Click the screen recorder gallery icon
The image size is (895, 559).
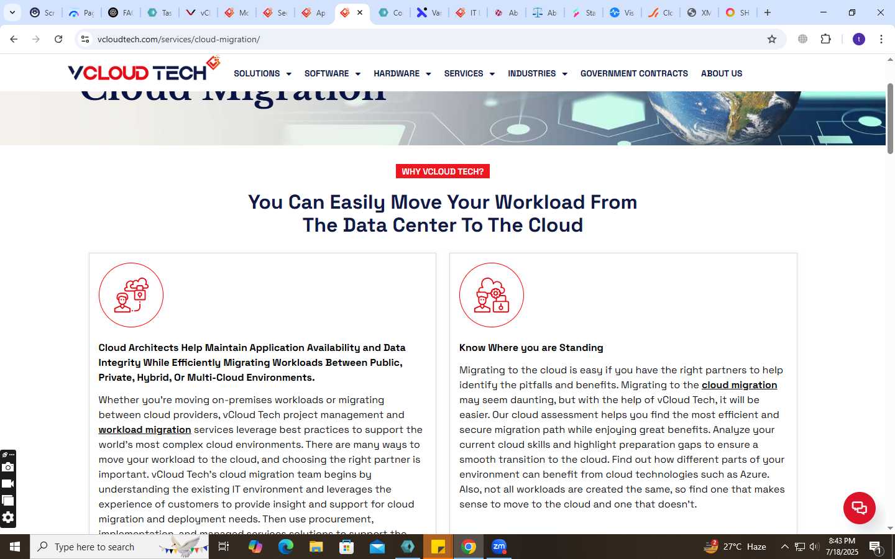8,500
